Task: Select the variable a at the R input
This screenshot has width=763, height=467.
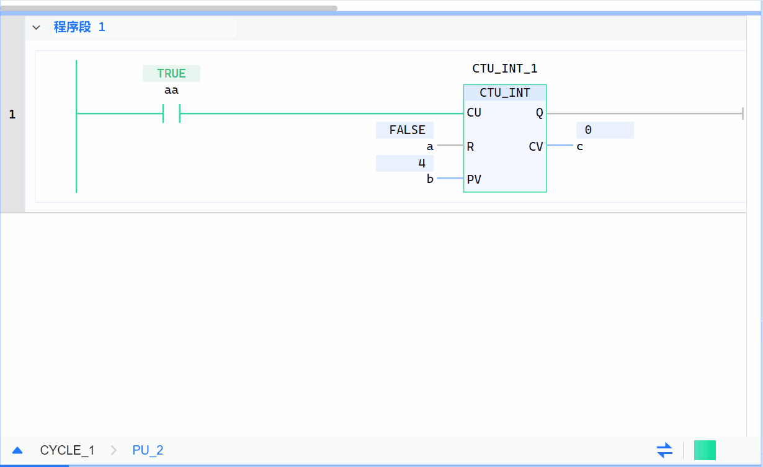Action: pyautogui.click(x=429, y=147)
